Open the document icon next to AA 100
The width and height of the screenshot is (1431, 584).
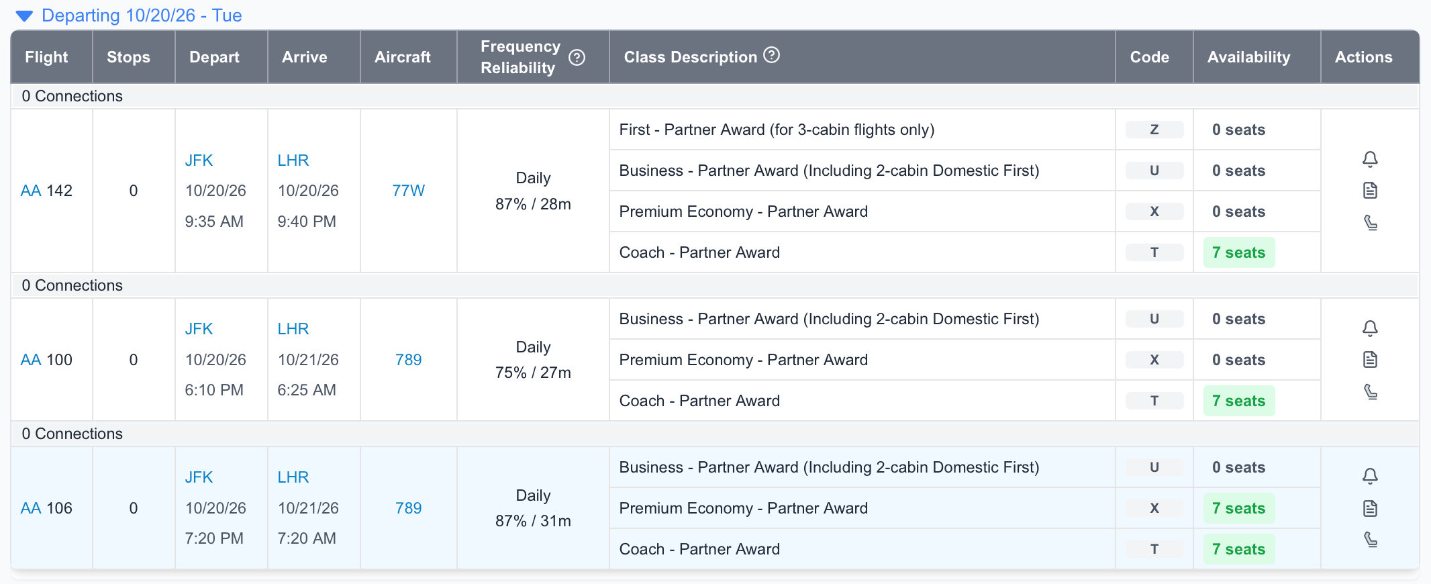pyautogui.click(x=1371, y=359)
